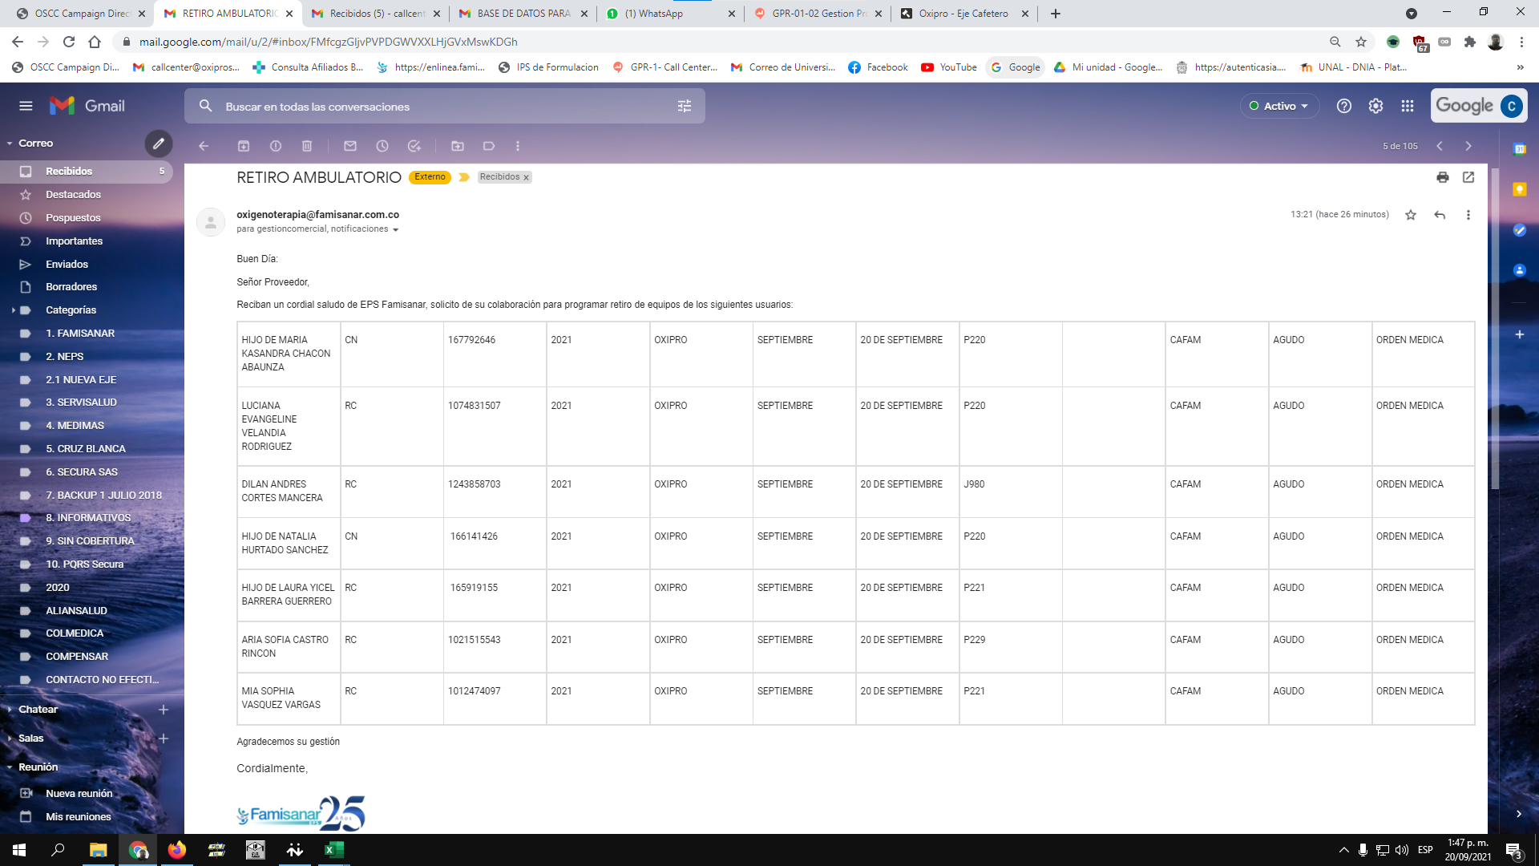The height and width of the screenshot is (866, 1539).
Task: Start a new chat plus
Action: (164, 710)
